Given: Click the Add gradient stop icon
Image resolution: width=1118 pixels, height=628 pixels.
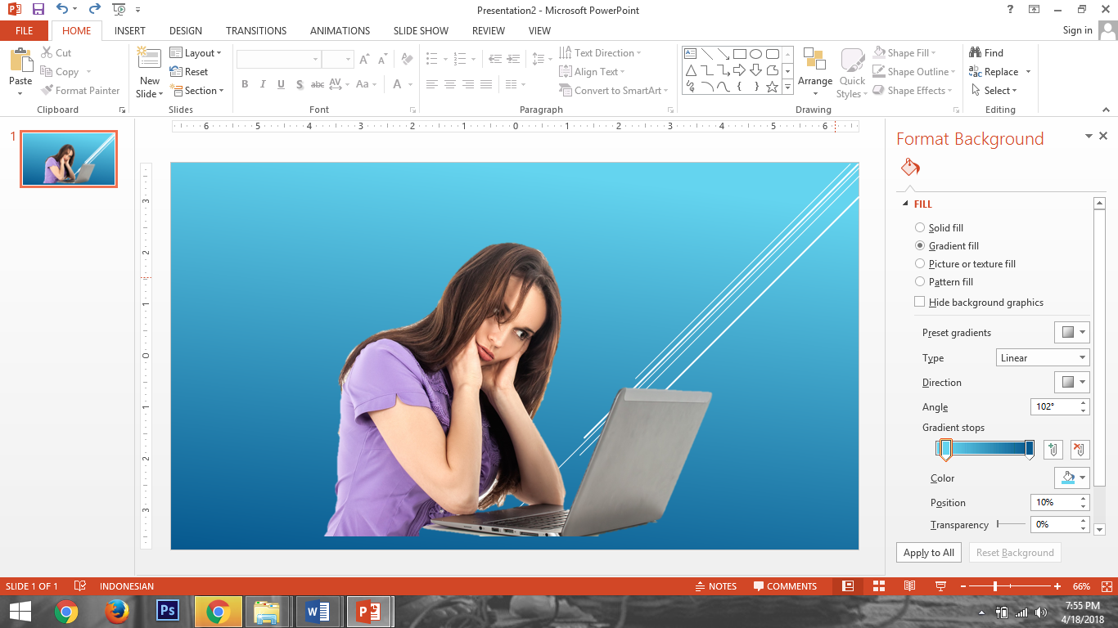Looking at the screenshot, I should [1053, 449].
